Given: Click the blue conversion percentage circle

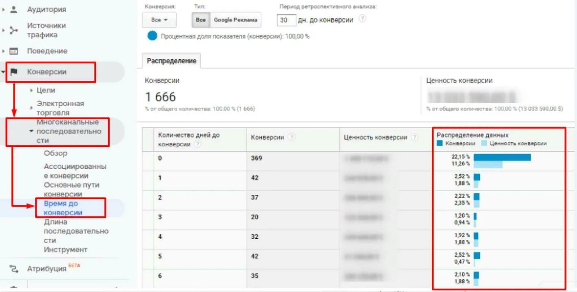Looking at the screenshot, I should 152,36.
